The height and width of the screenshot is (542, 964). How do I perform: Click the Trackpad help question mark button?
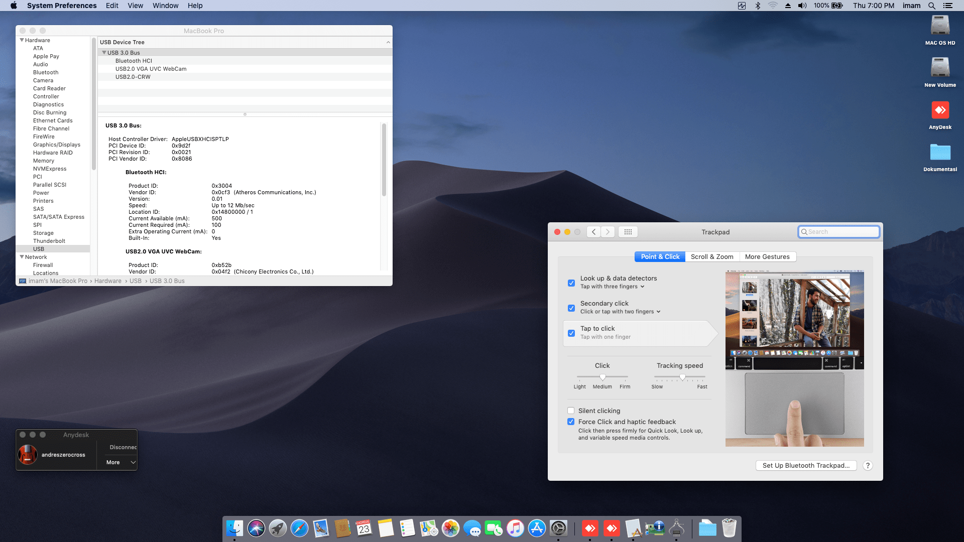tap(868, 465)
